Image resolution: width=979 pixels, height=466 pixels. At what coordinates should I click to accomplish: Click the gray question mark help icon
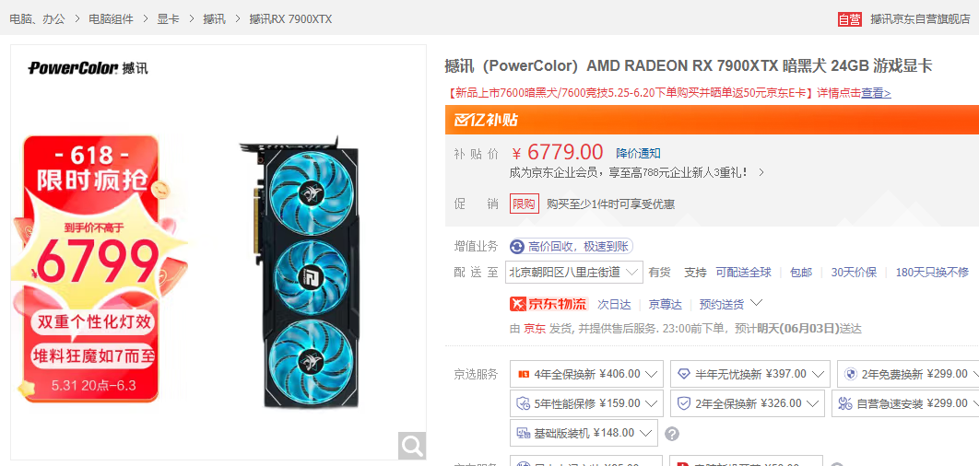672,434
